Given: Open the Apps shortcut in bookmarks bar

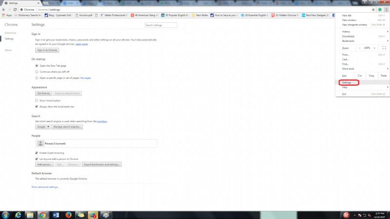Looking at the screenshot, I should point(7,15).
